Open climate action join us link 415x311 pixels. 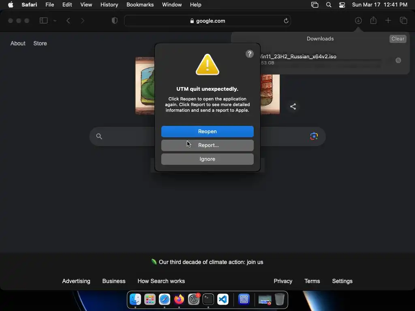[x=211, y=262]
